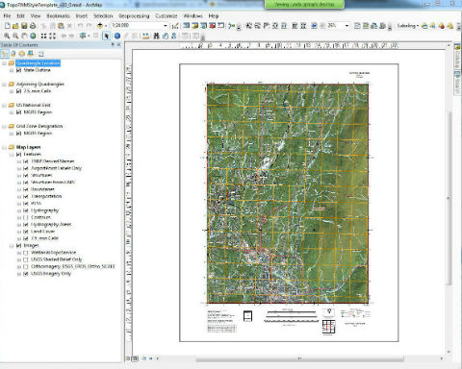462x369 pixels.
Task: Open an existing map document
Action: [15, 26]
